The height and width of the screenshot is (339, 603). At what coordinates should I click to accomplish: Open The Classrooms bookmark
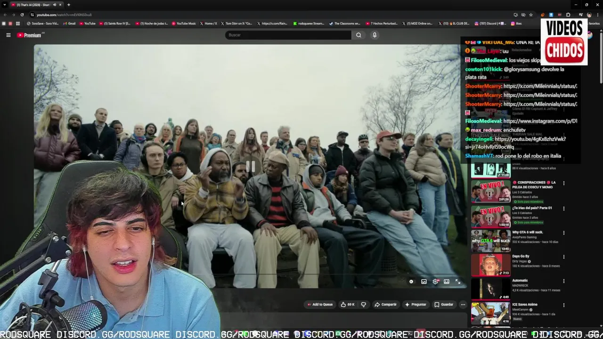pos(345,24)
